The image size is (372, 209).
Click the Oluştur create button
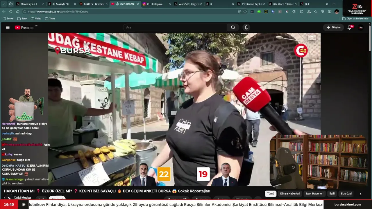point(333,28)
